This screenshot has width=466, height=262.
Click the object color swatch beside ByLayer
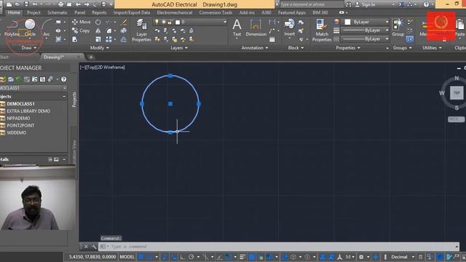(x=347, y=22)
